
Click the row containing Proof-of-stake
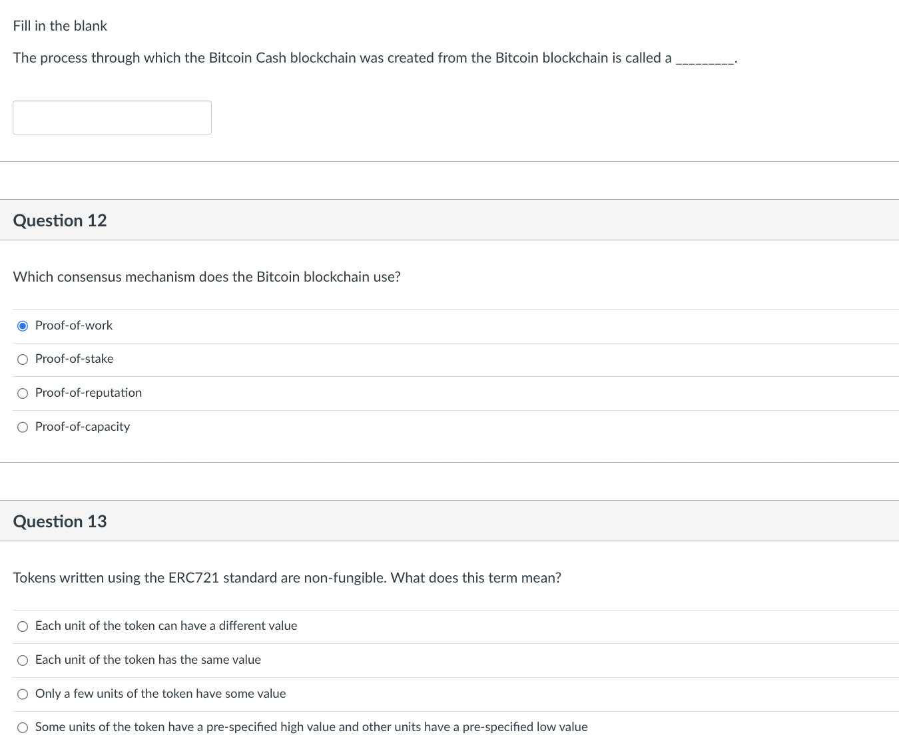pos(266,360)
